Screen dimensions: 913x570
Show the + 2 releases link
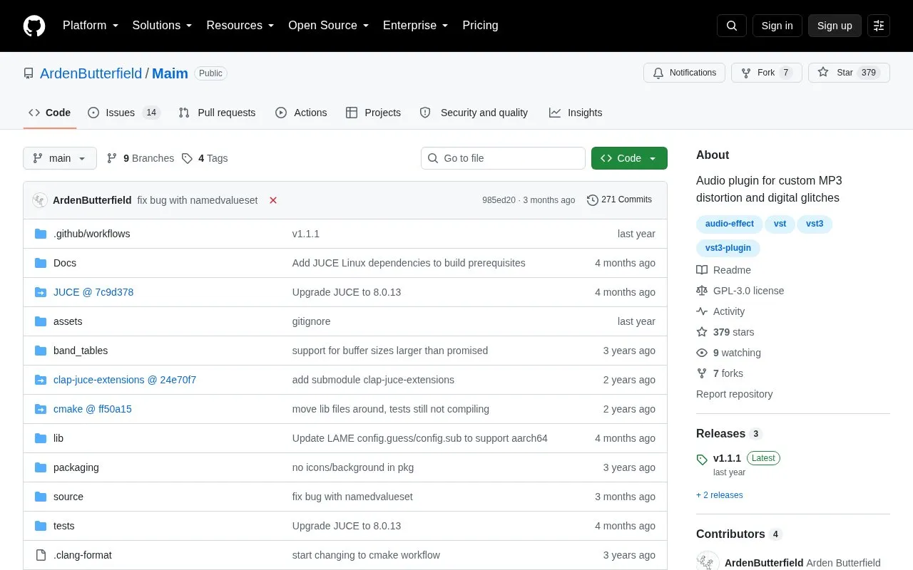tap(720, 495)
